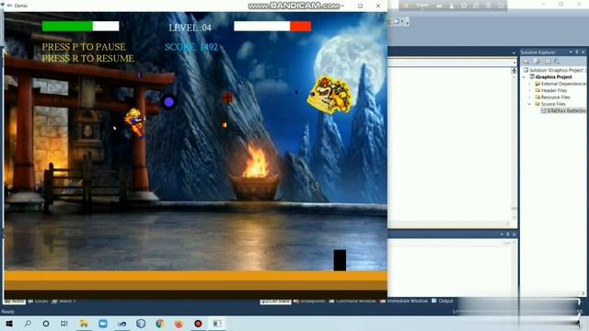The image size is (589, 331).
Task: Click the Goku character sprite
Action: (x=135, y=122)
